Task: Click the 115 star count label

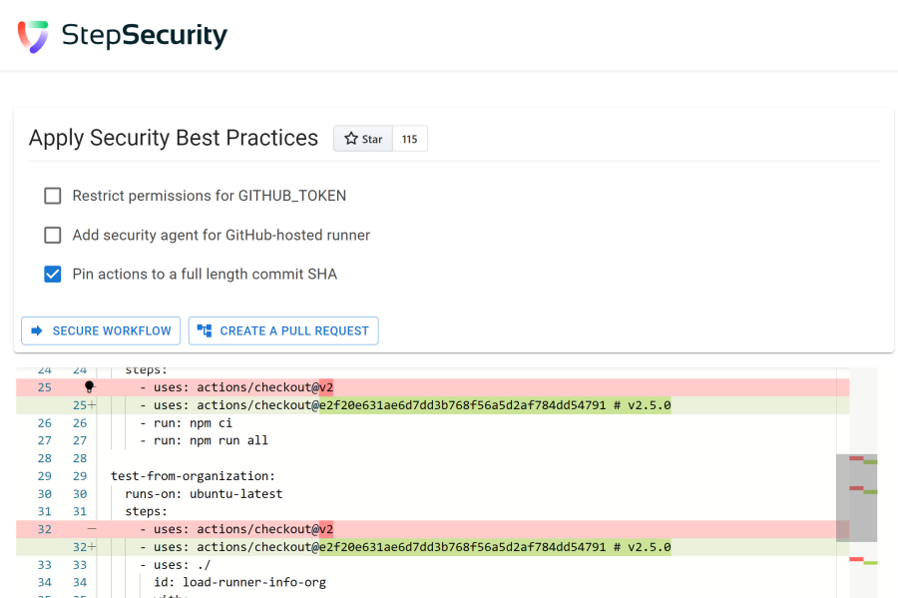Action: 409,138
